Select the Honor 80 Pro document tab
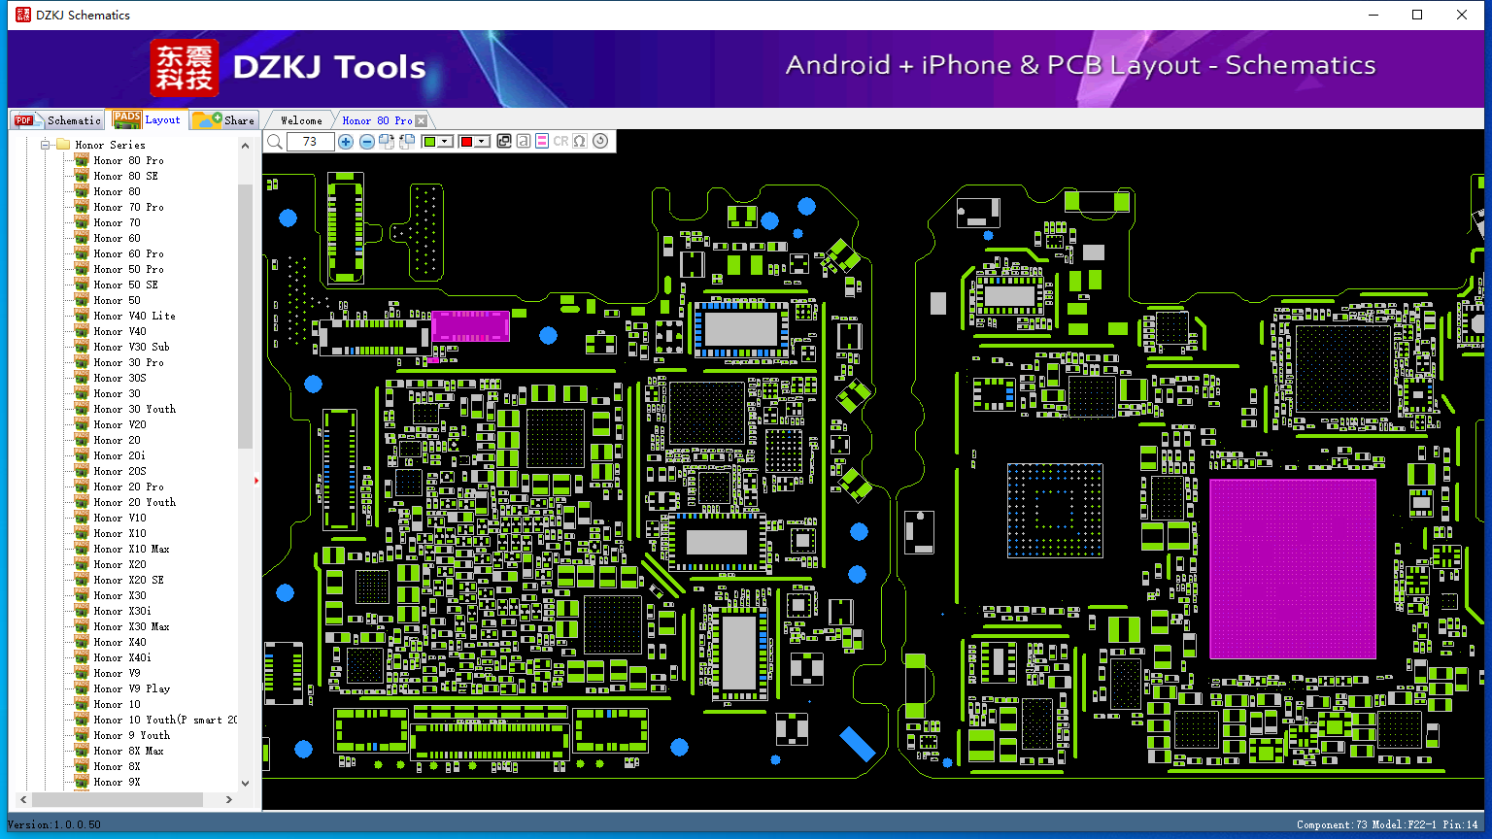 tap(377, 120)
